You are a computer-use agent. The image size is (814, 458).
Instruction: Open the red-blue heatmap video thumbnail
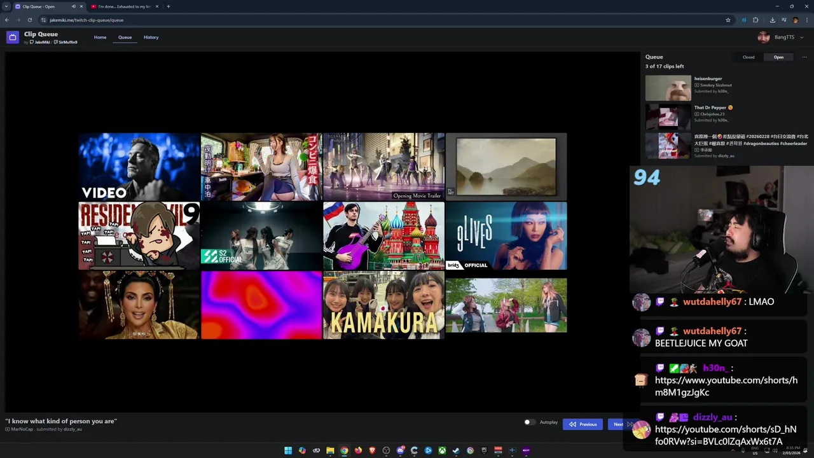tap(261, 305)
